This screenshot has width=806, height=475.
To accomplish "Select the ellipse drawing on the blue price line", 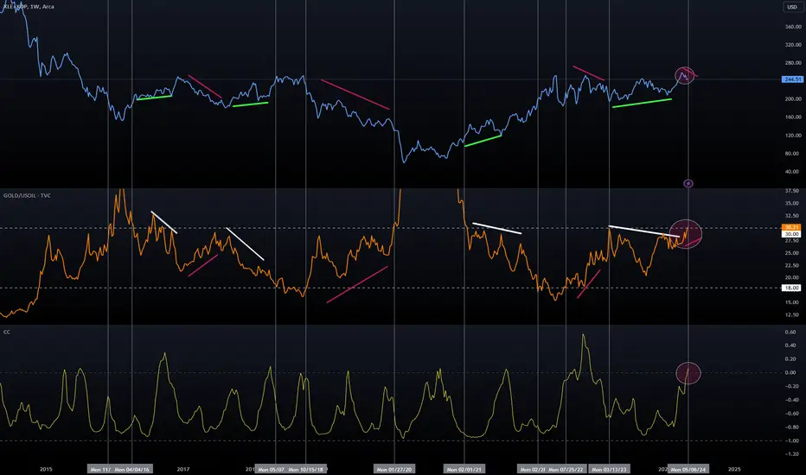I will (685, 76).
